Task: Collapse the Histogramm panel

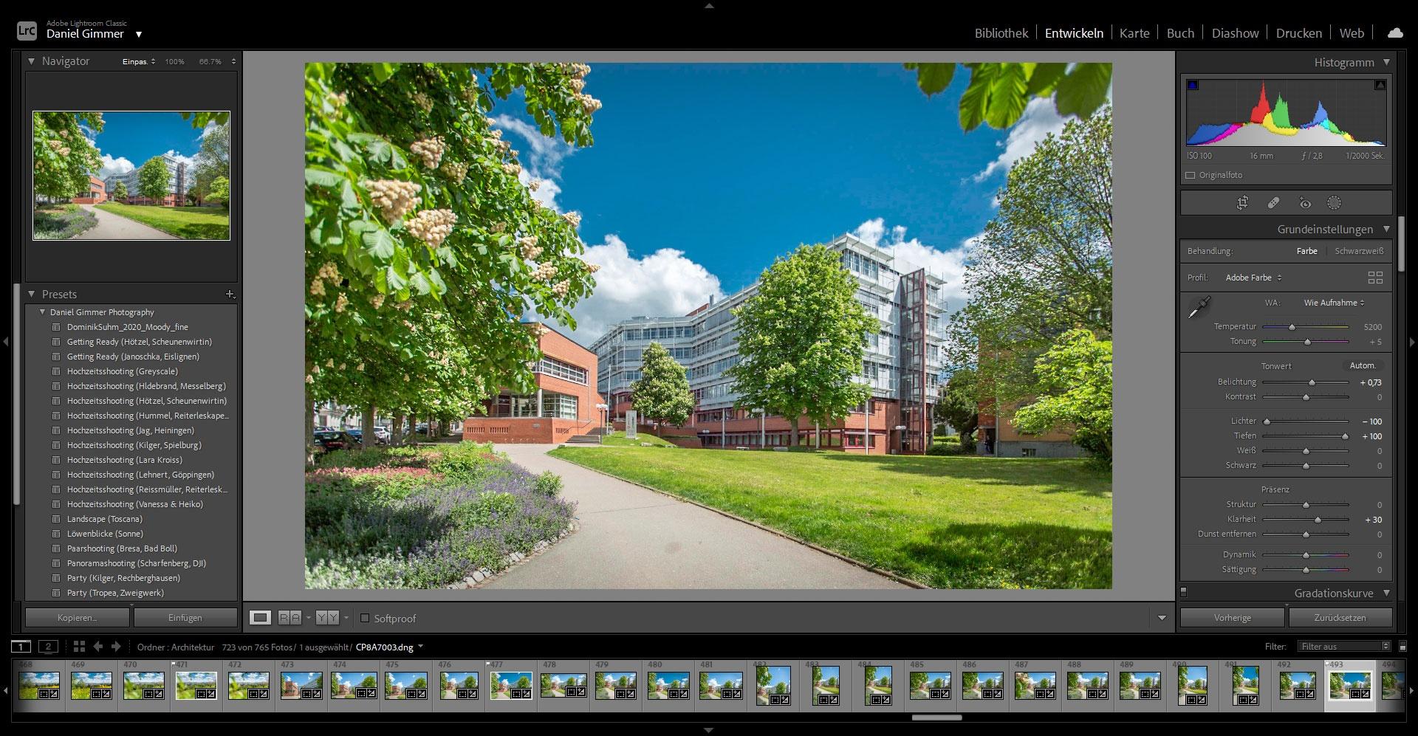Action: [1386, 62]
